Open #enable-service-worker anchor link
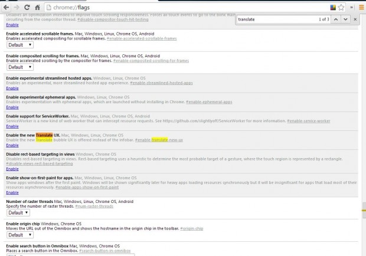This screenshot has height=256, width=366. click(x=309, y=121)
